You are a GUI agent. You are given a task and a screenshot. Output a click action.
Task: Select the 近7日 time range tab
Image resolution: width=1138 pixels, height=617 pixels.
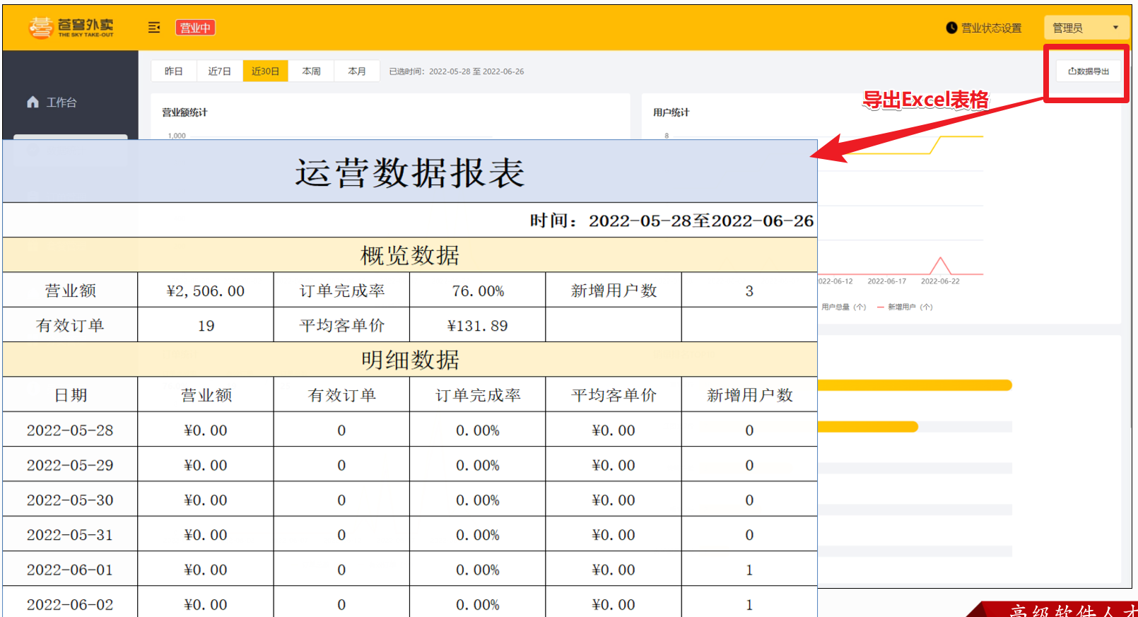[x=220, y=71]
